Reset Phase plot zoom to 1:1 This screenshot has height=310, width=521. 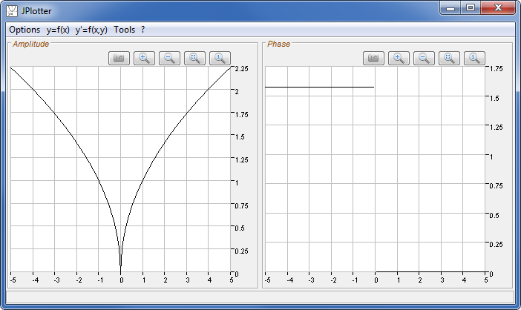[475, 58]
